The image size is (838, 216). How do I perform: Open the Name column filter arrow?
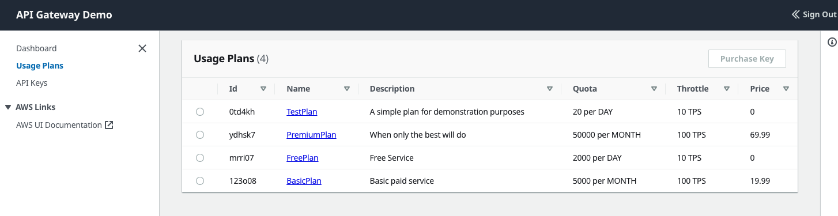point(347,89)
